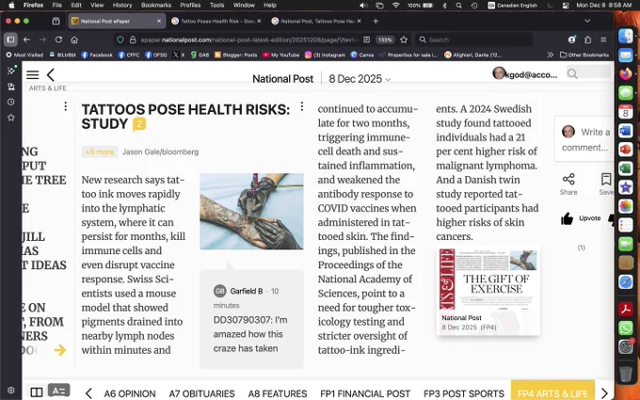The image size is (640, 400).
Task: Open Other Bookmarks folder
Action: [584, 55]
